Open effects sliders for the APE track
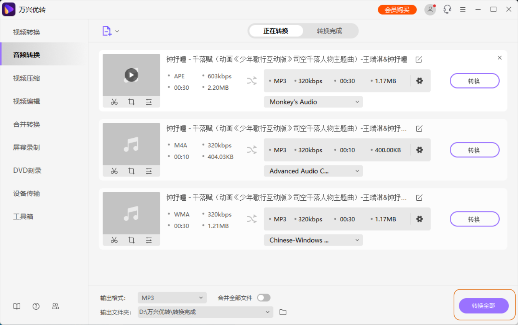Screen dimensions: 518x325 (149, 102)
